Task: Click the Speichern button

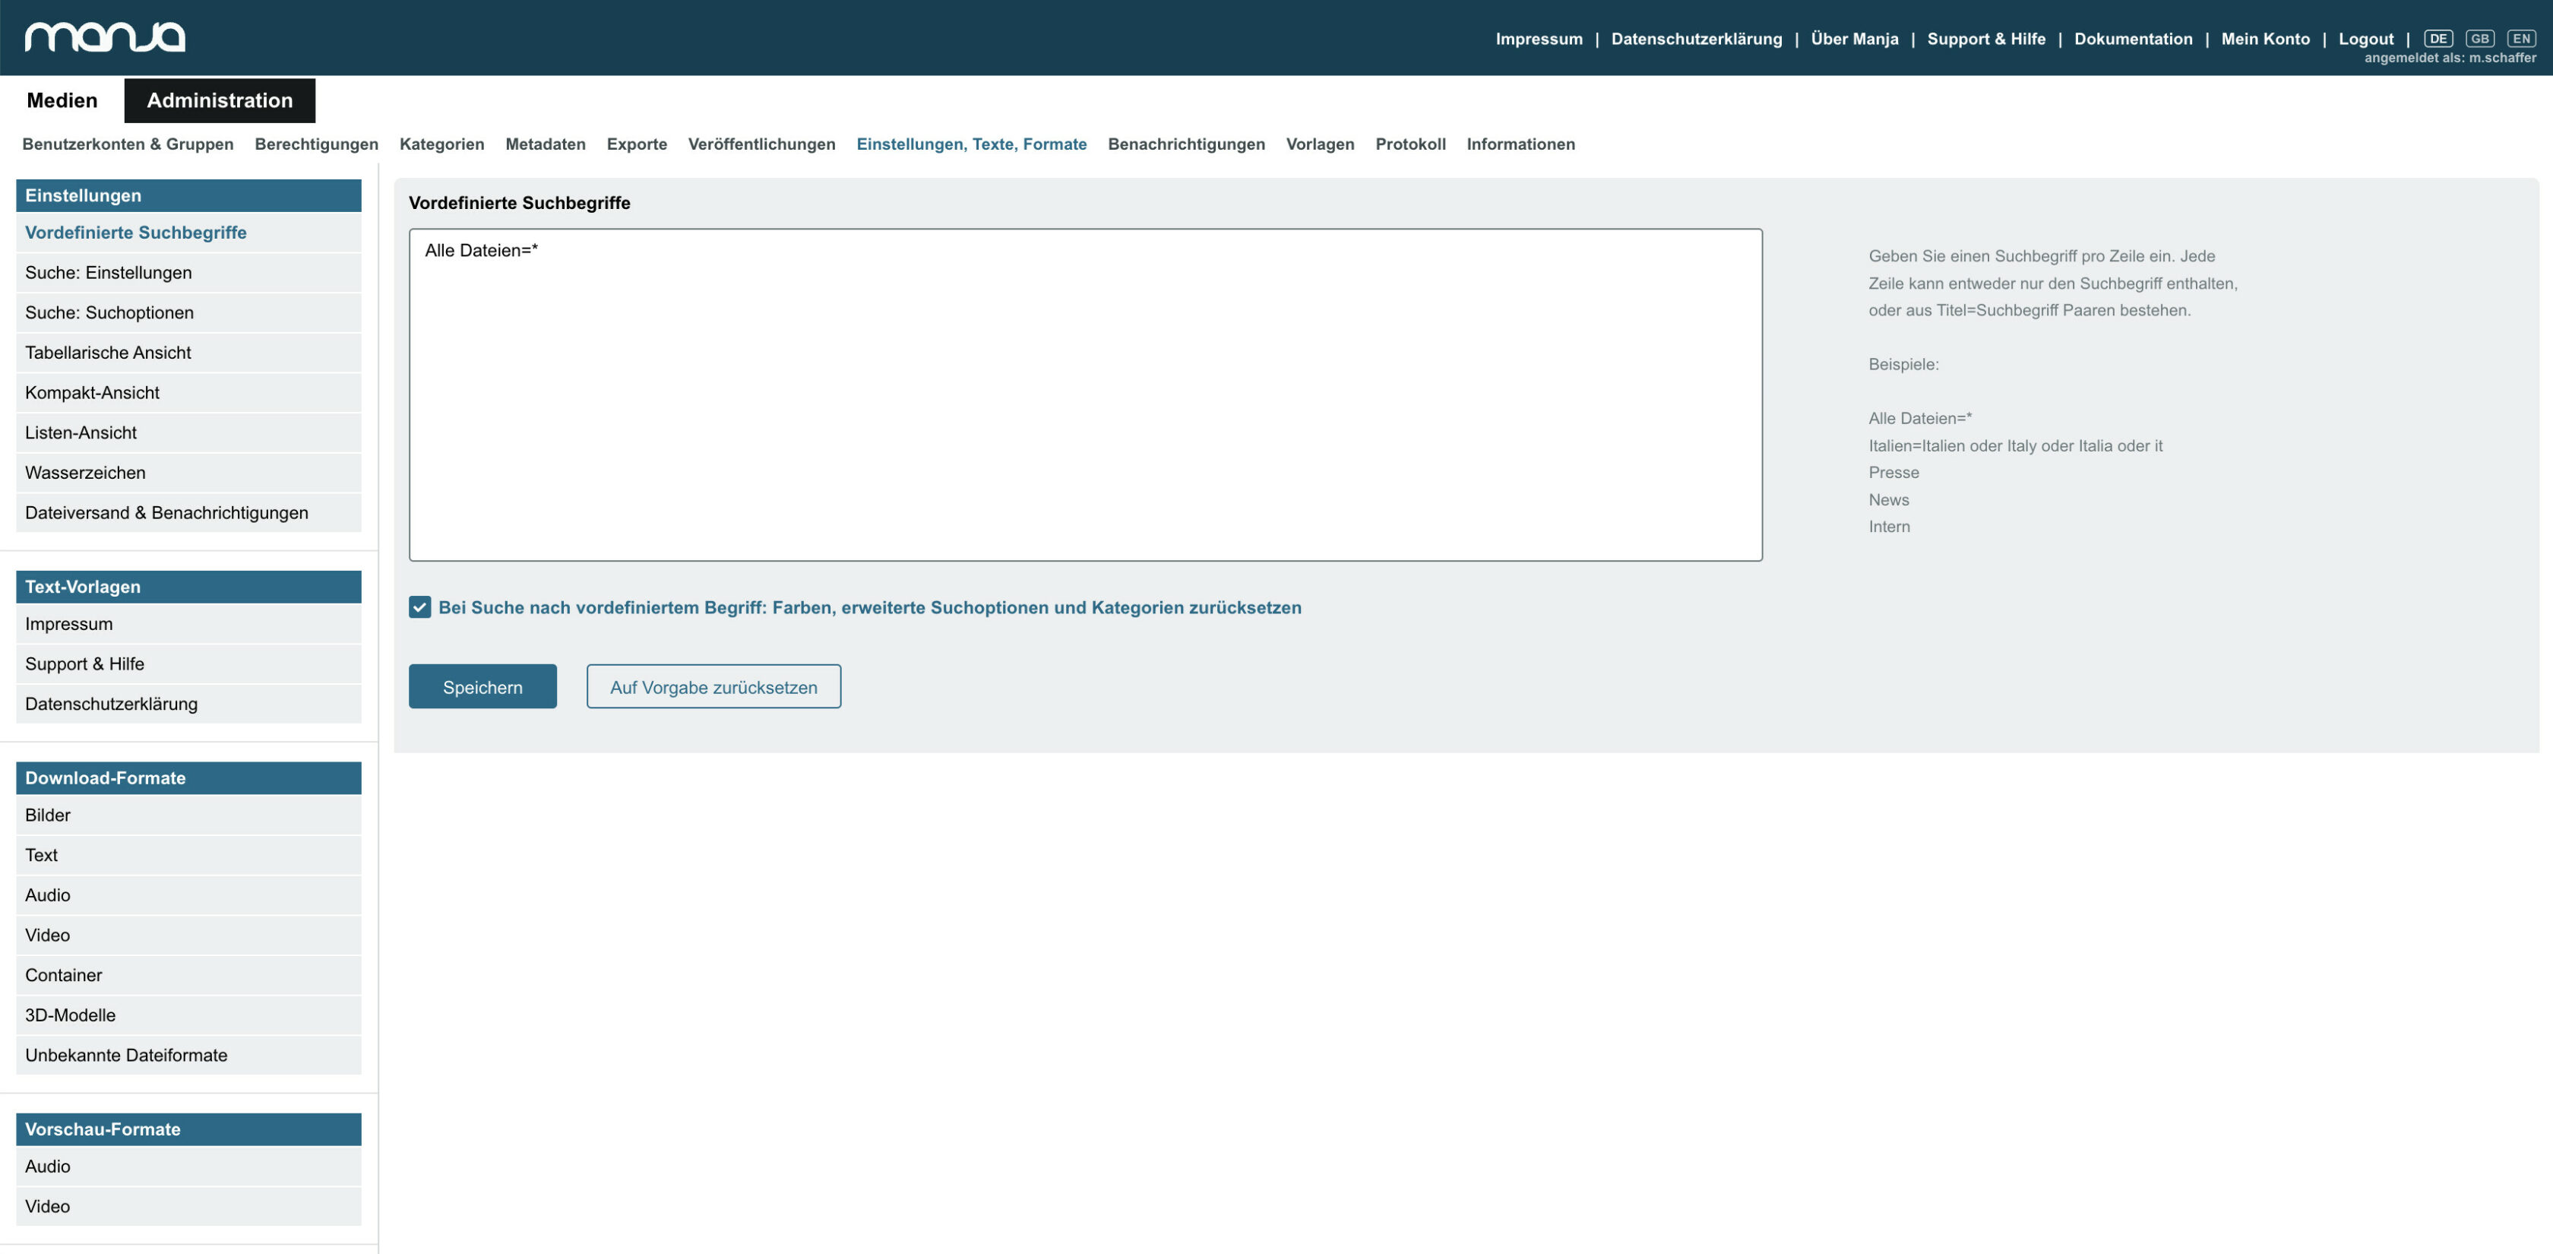Action: [482, 686]
